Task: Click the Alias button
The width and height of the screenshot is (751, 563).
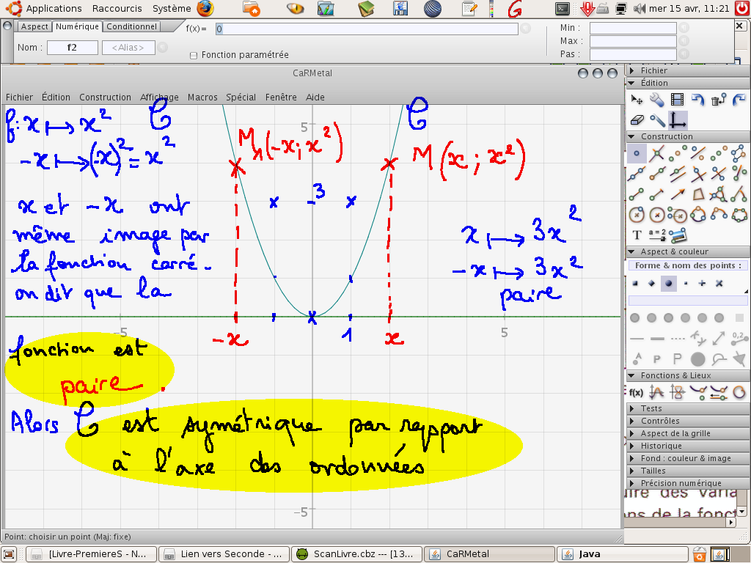Action: tap(128, 48)
